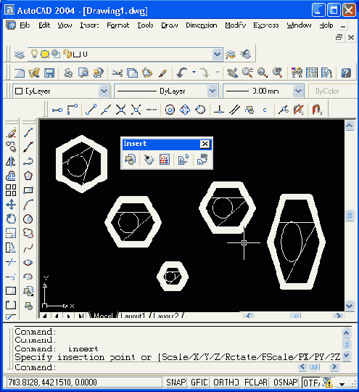This screenshot has height=392, width=359.
Task: Choose the Array modify tool
Action: click(11, 190)
